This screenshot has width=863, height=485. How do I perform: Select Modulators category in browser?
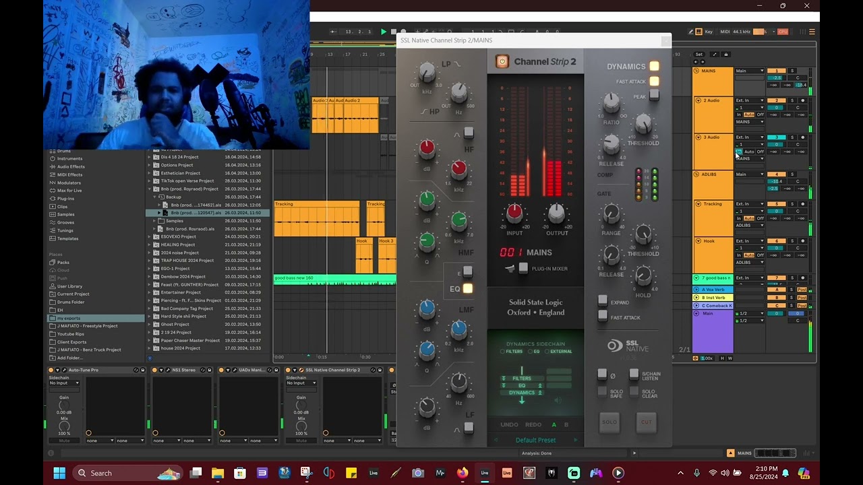[x=69, y=183]
